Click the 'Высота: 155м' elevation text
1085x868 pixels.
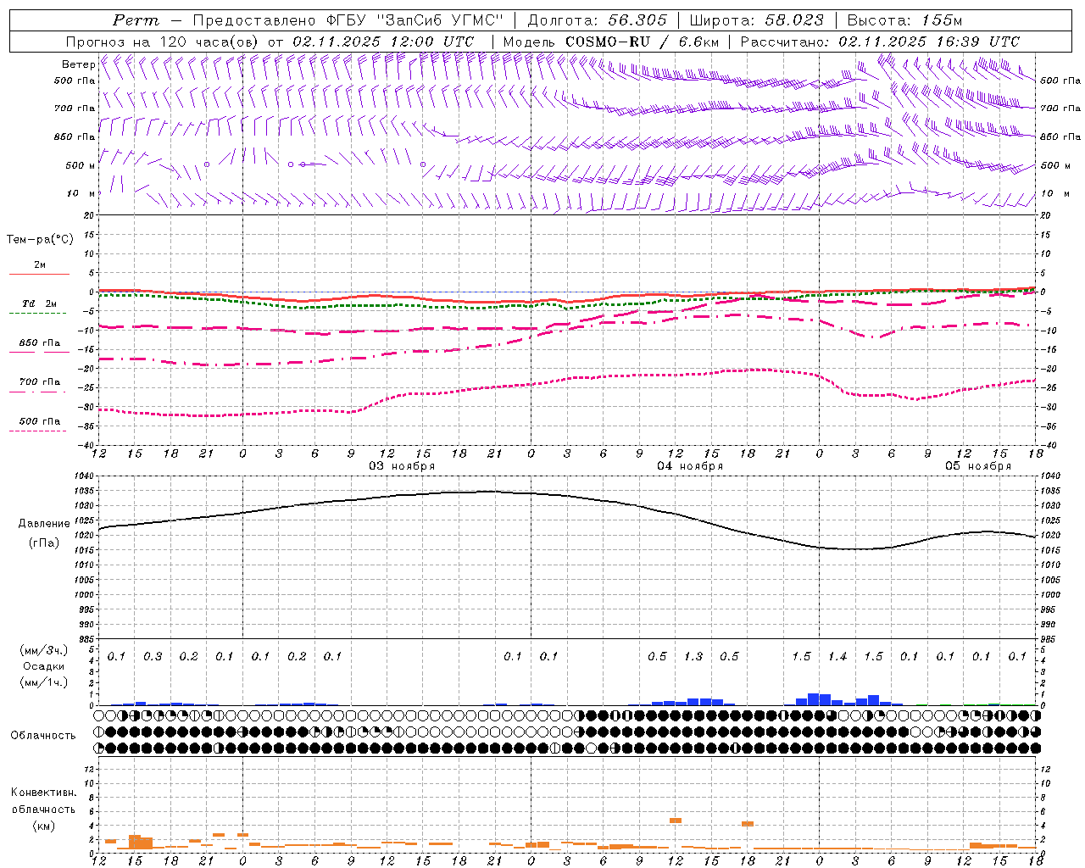pyautogui.click(x=904, y=20)
